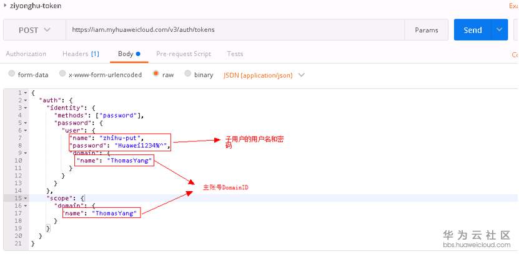519x254 pixels.
Task: Click the ziyonghu-token request name
Action: (36, 6)
